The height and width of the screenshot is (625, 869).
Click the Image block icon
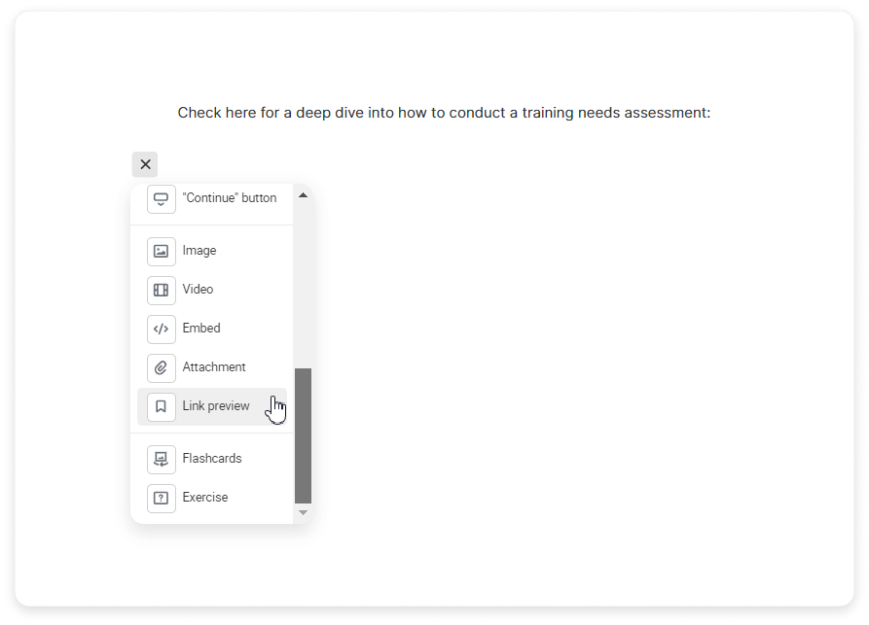pyautogui.click(x=162, y=251)
